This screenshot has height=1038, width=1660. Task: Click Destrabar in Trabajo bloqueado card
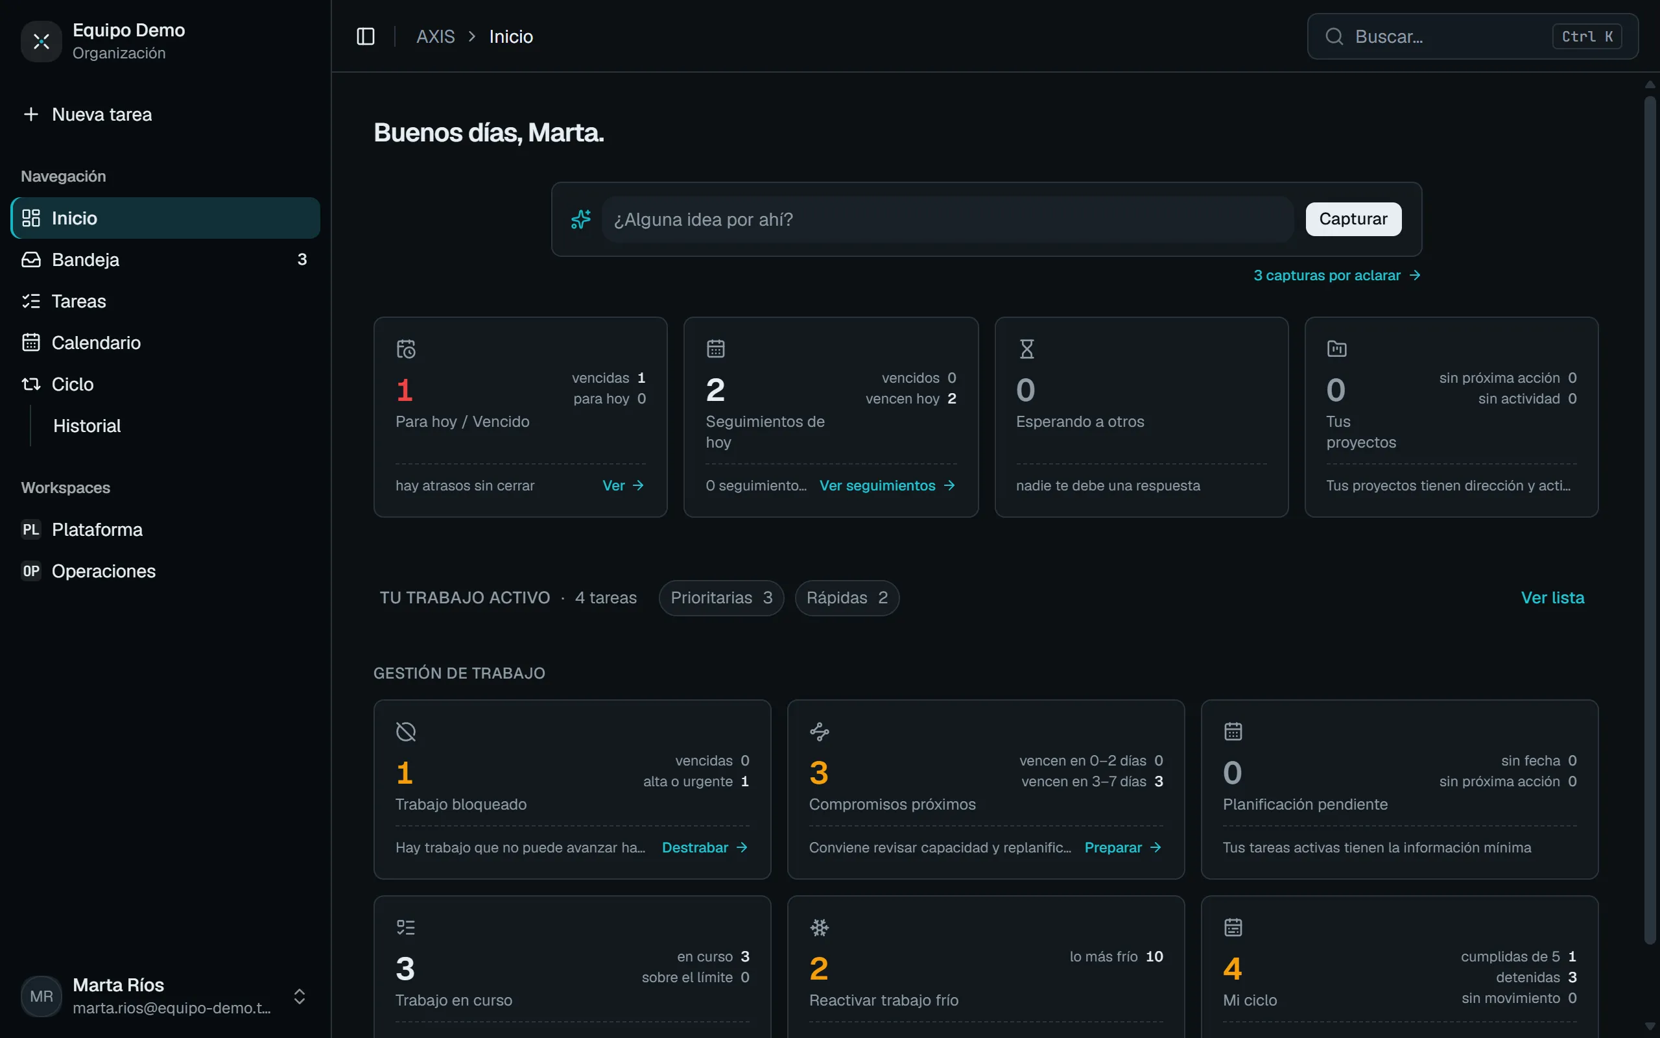(x=704, y=848)
